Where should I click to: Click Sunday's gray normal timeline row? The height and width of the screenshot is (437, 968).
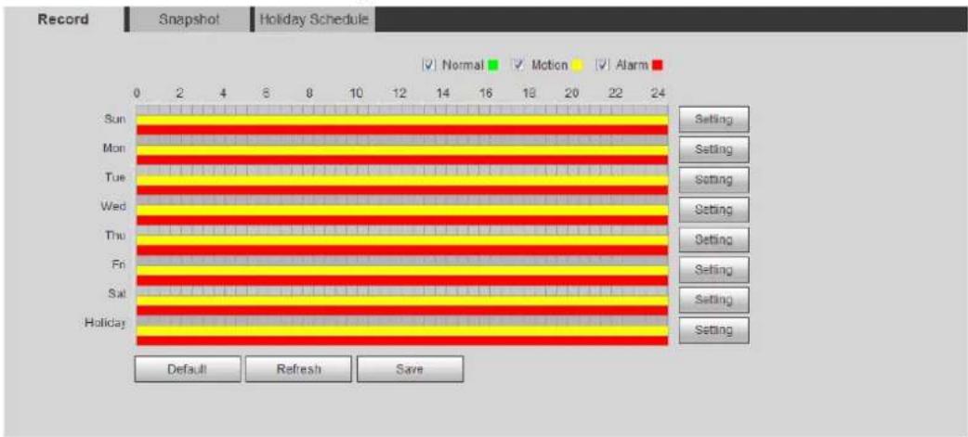point(402,110)
